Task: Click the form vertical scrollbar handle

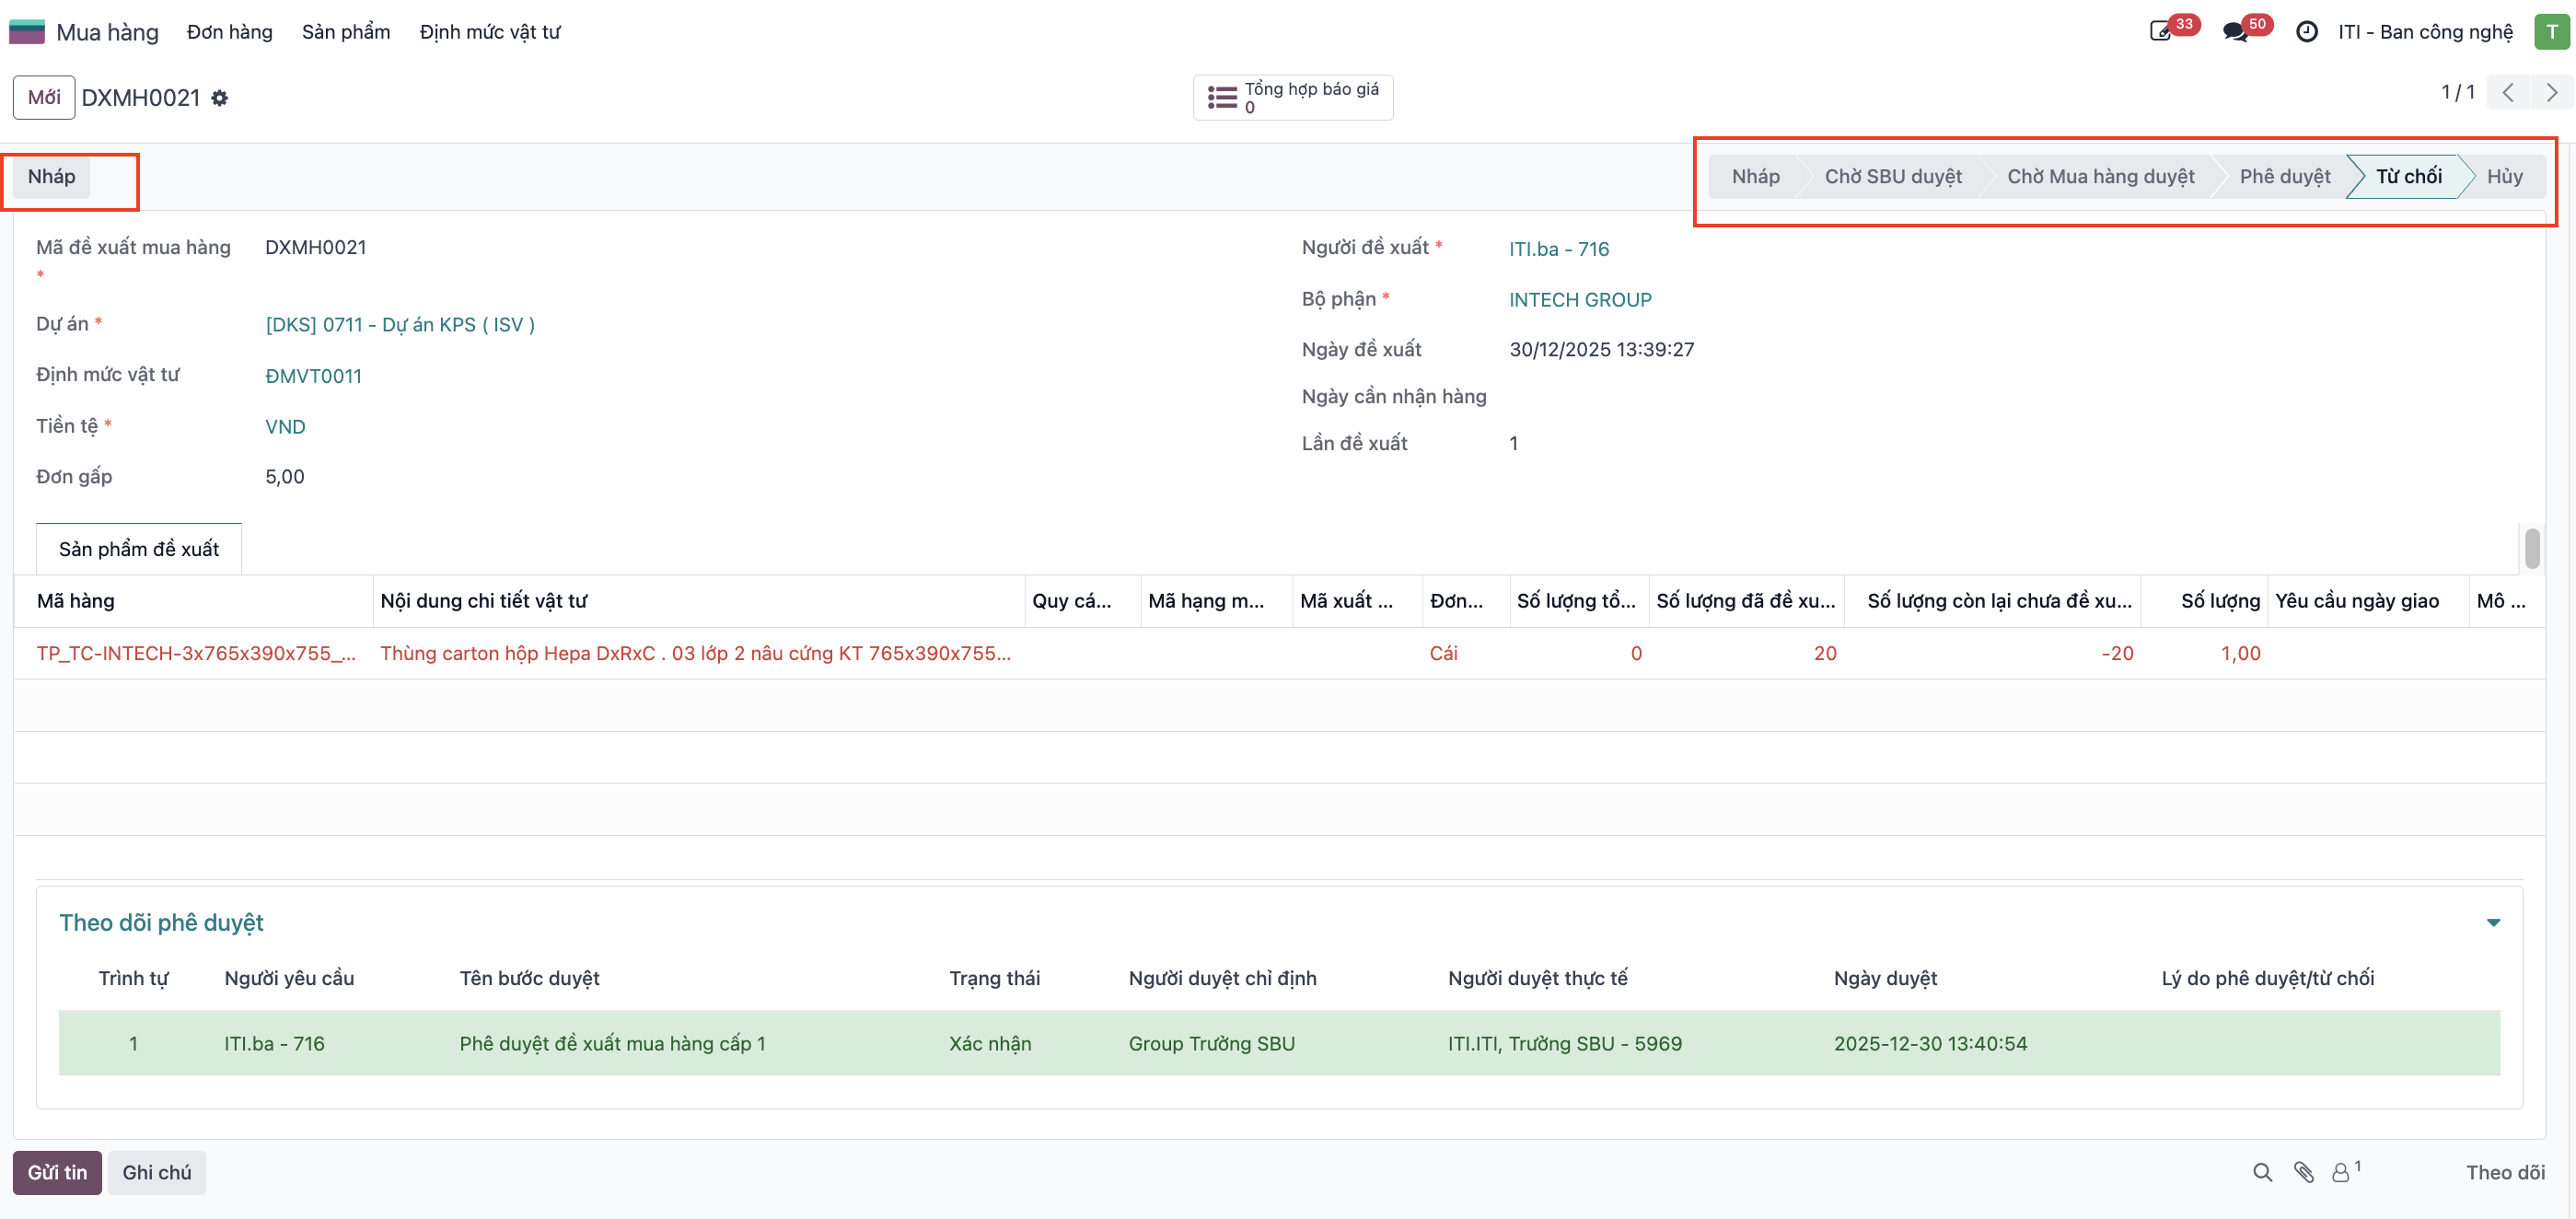Action: [x=2531, y=548]
